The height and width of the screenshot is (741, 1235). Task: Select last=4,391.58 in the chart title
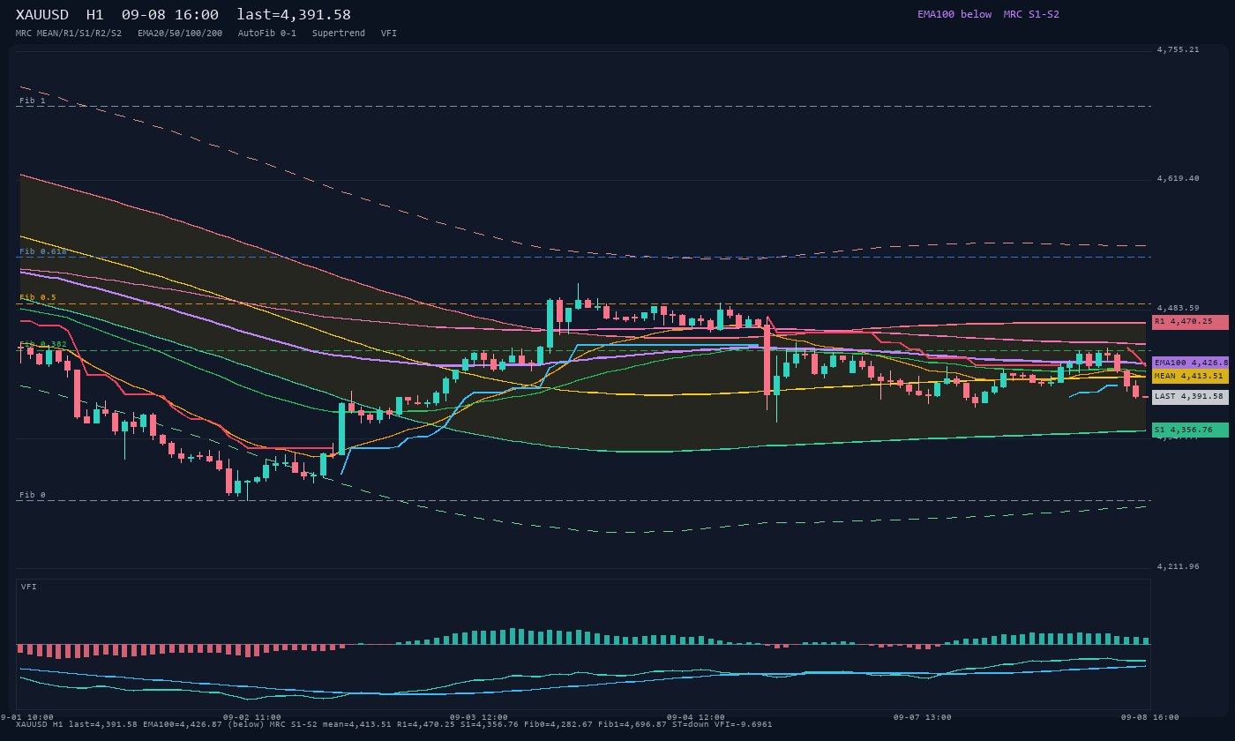pyautogui.click(x=294, y=15)
